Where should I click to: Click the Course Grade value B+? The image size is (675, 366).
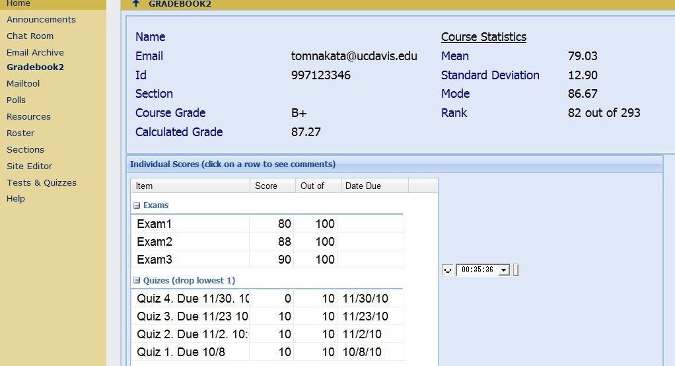[x=299, y=113]
